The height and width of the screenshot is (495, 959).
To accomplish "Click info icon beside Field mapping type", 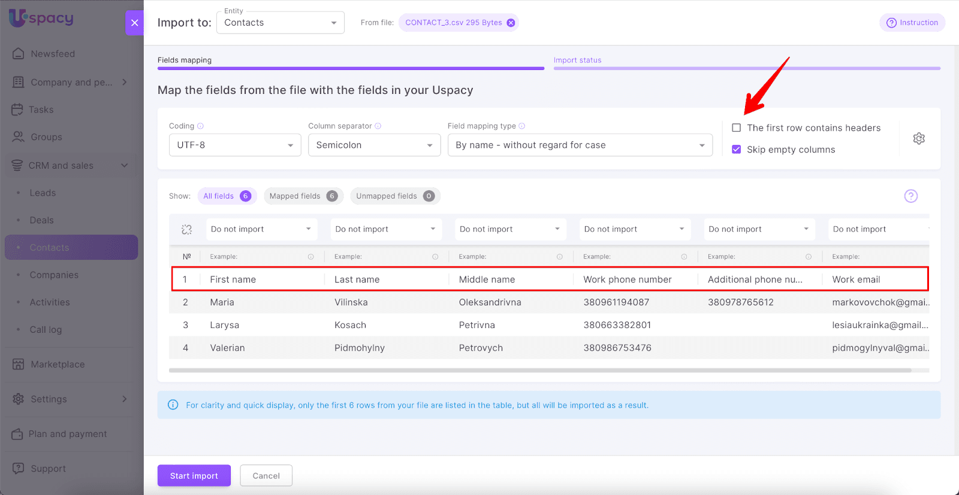I will [522, 126].
